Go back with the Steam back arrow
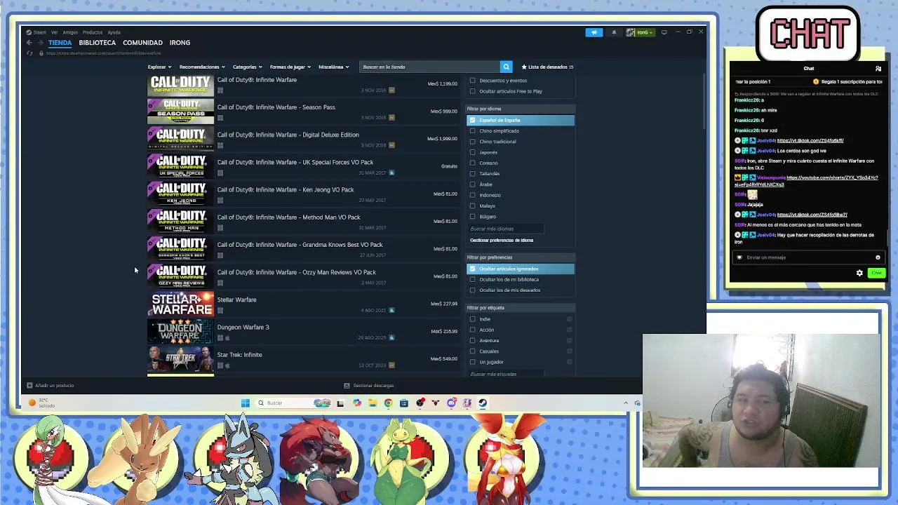Viewport: 898px width, 505px height. [x=29, y=43]
